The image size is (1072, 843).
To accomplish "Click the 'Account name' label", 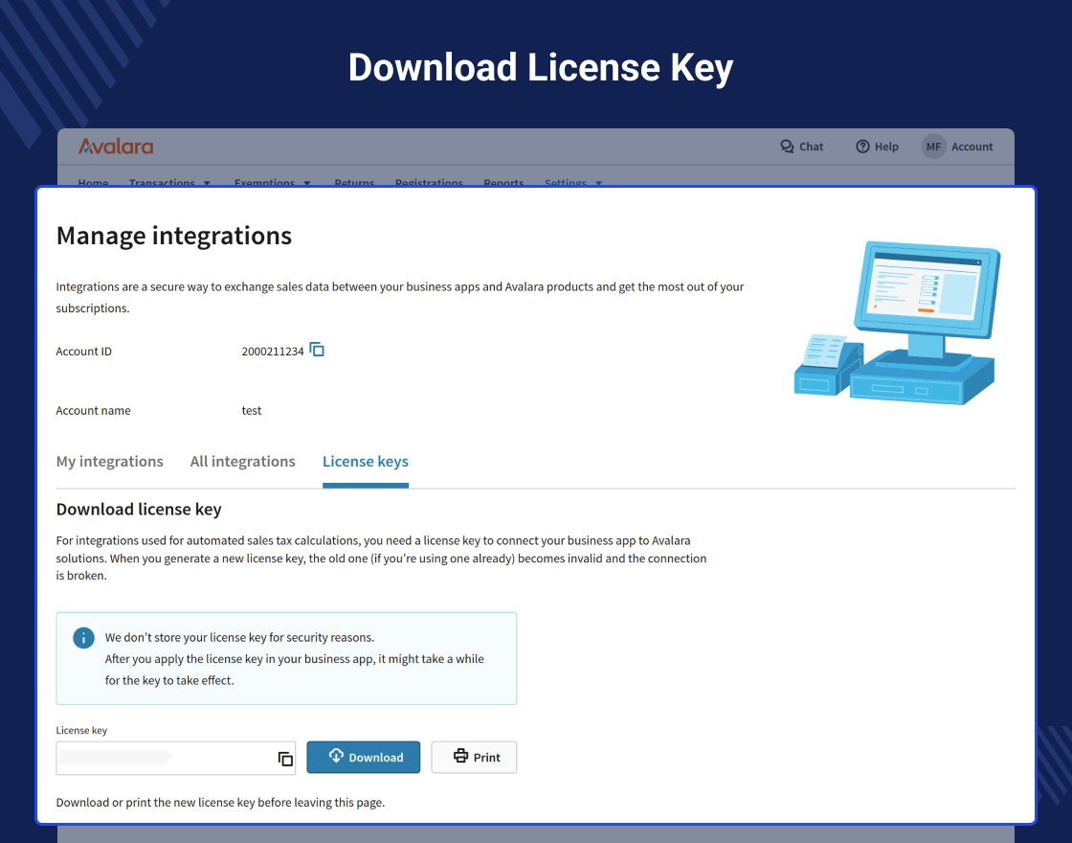I will tap(93, 411).
